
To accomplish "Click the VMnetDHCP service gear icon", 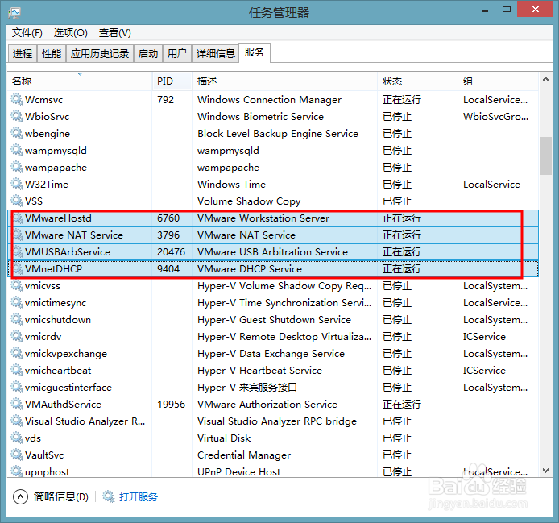I will coord(17,268).
